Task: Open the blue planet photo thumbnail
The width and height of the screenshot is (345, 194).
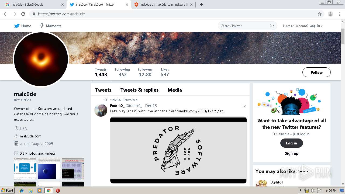Action: (49, 169)
